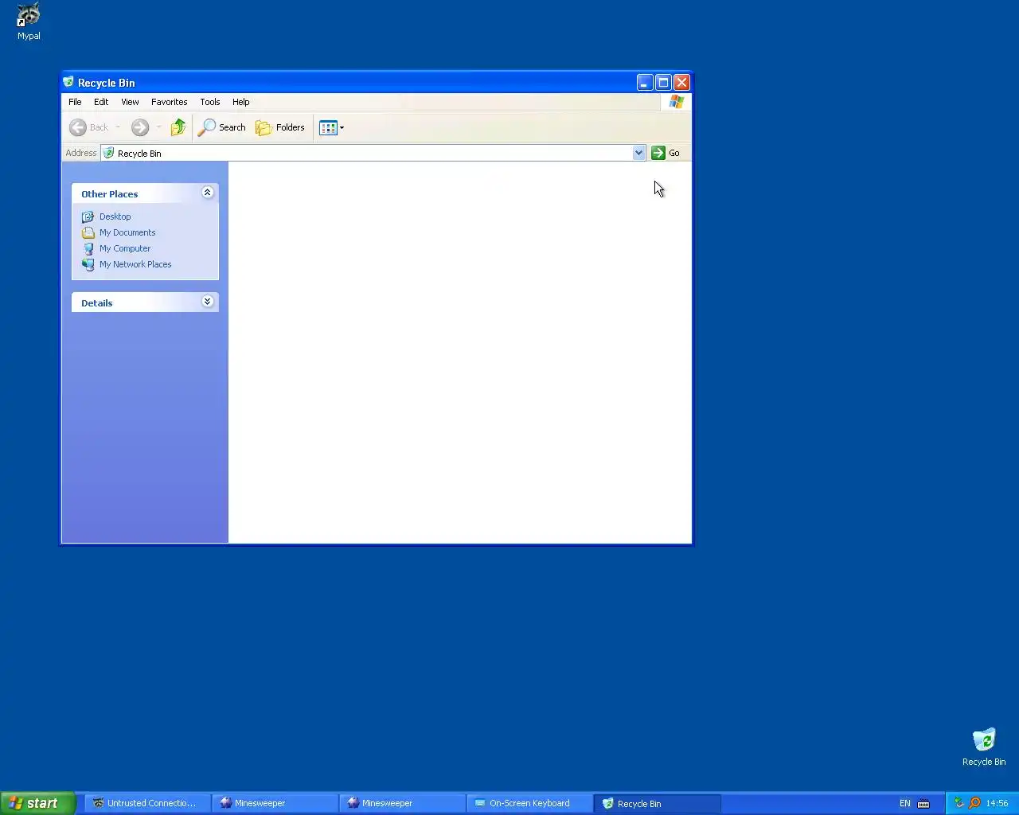Screen dimensions: 1019x815
Task: Toggle the Folders pane in the toolbar
Action: click(x=280, y=127)
